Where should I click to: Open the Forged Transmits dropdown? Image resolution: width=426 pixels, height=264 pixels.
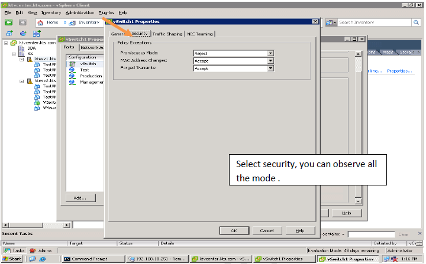tap(270, 69)
